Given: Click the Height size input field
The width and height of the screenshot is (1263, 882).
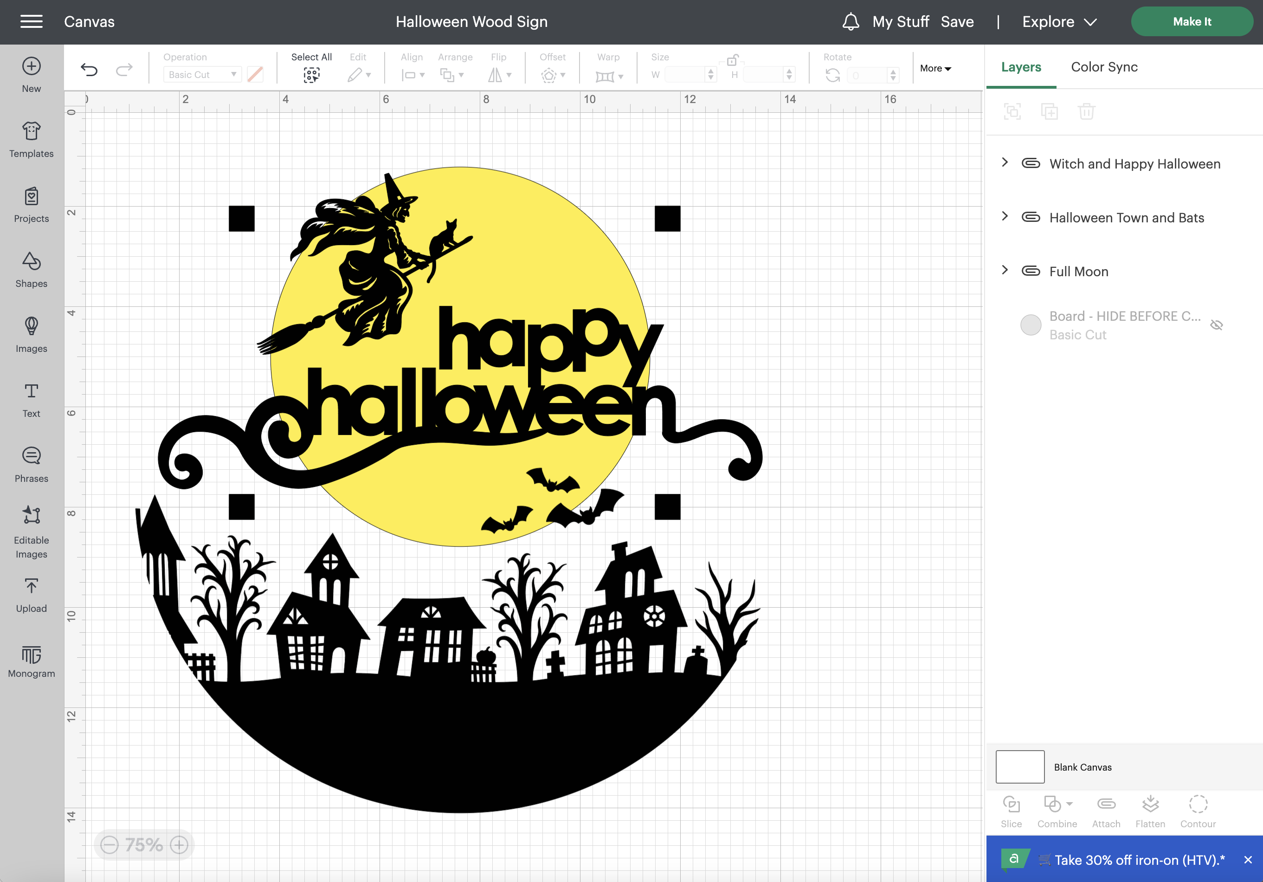Looking at the screenshot, I should tap(764, 74).
